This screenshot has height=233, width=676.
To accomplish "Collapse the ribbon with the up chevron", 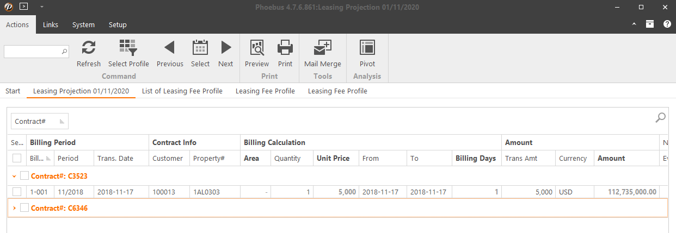I will coord(634,24).
